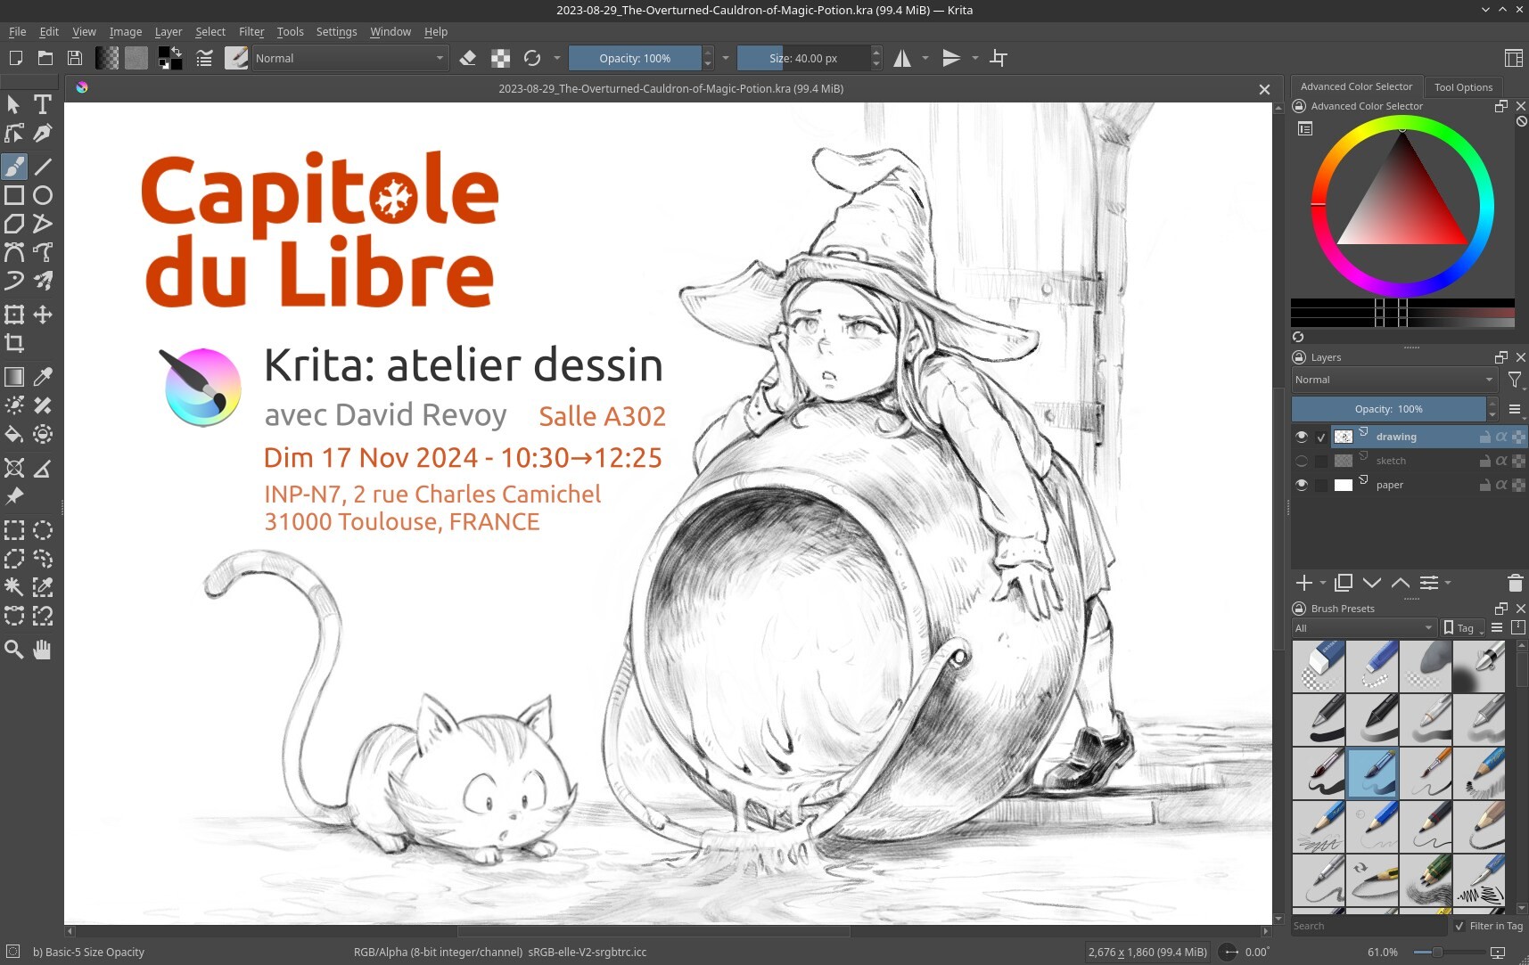
Task: Toggle preserve alpha in the toolbar
Action: tap(501, 58)
